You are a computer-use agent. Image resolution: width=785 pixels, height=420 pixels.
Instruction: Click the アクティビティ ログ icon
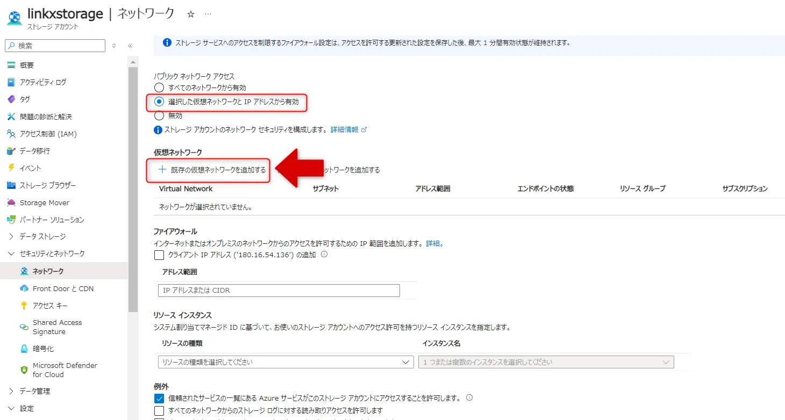coord(11,82)
